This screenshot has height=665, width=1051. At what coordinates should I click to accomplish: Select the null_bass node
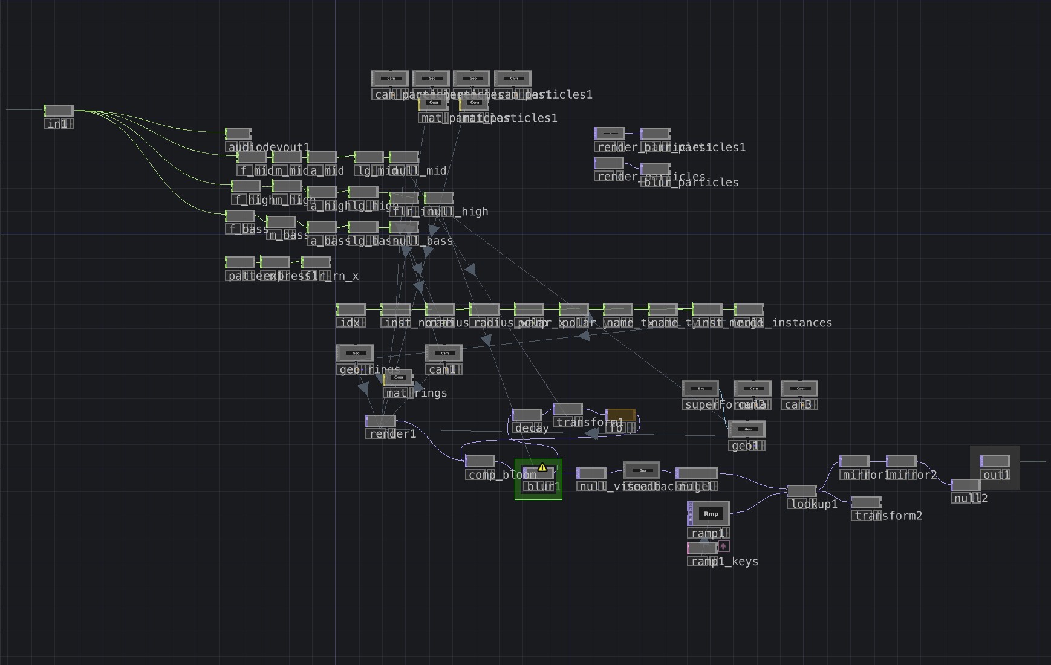coord(404,227)
